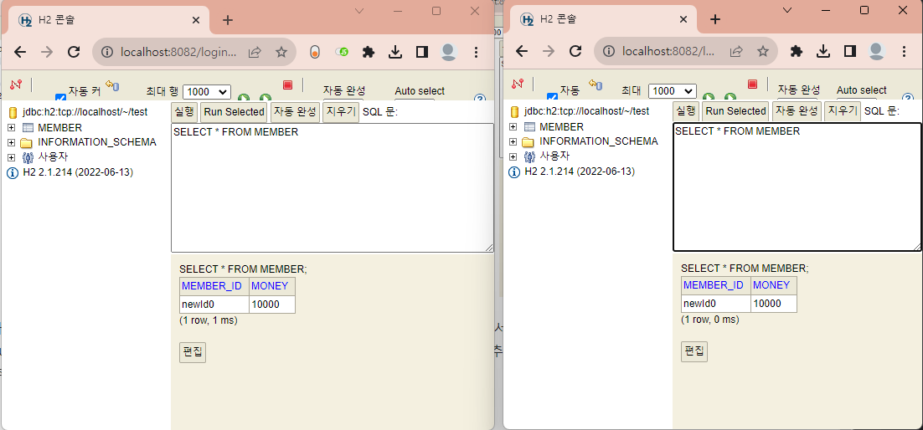Click 자동 완성 button in left window
The image size is (923, 430).
point(294,111)
